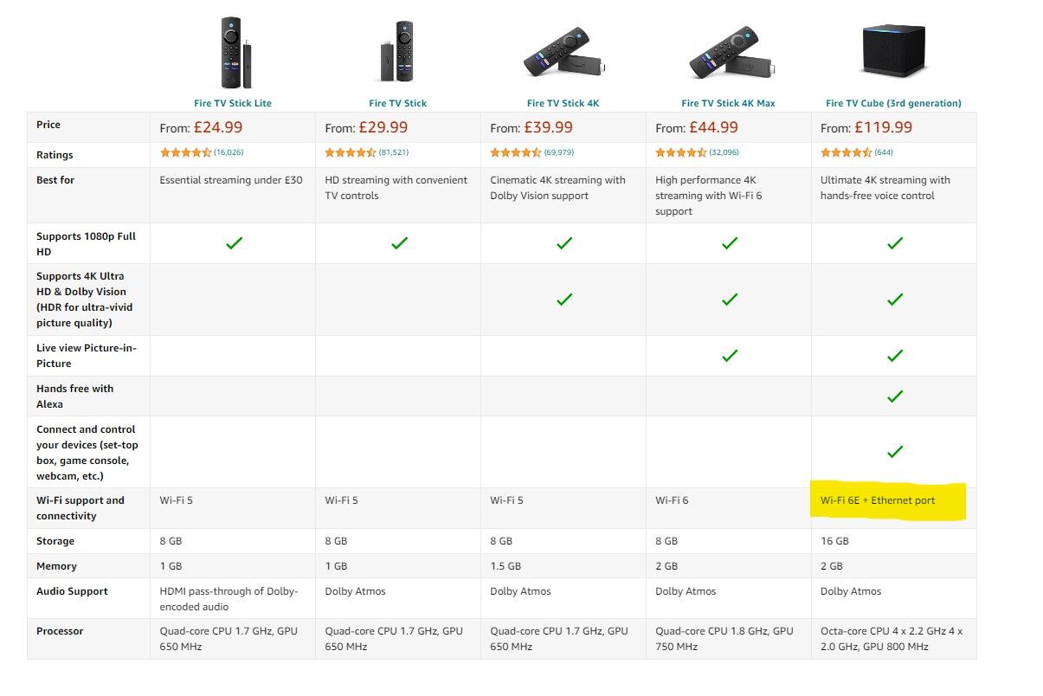Click the highlighted Wi-Fi 6E + Ethernet port text
The image size is (1043, 696).
(878, 500)
